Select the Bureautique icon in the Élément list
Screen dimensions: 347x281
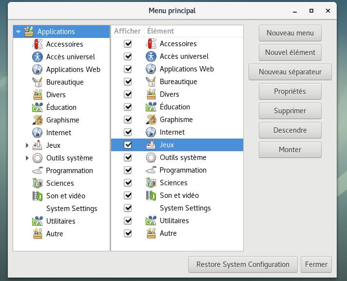pyautogui.click(x=151, y=82)
